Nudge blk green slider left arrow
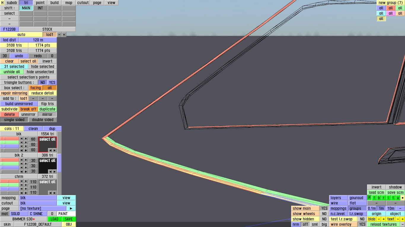This screenshot has width=405, height=227. click(x=21, y=143)
